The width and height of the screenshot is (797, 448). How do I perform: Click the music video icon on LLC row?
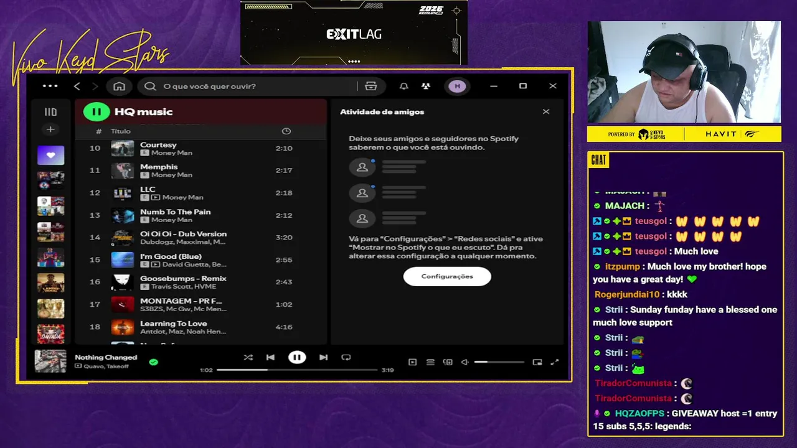(x=156, y=197)
